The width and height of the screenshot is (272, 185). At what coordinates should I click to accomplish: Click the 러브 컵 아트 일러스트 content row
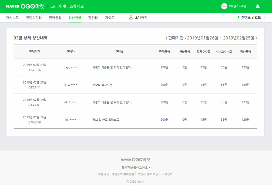pos(106,120)
